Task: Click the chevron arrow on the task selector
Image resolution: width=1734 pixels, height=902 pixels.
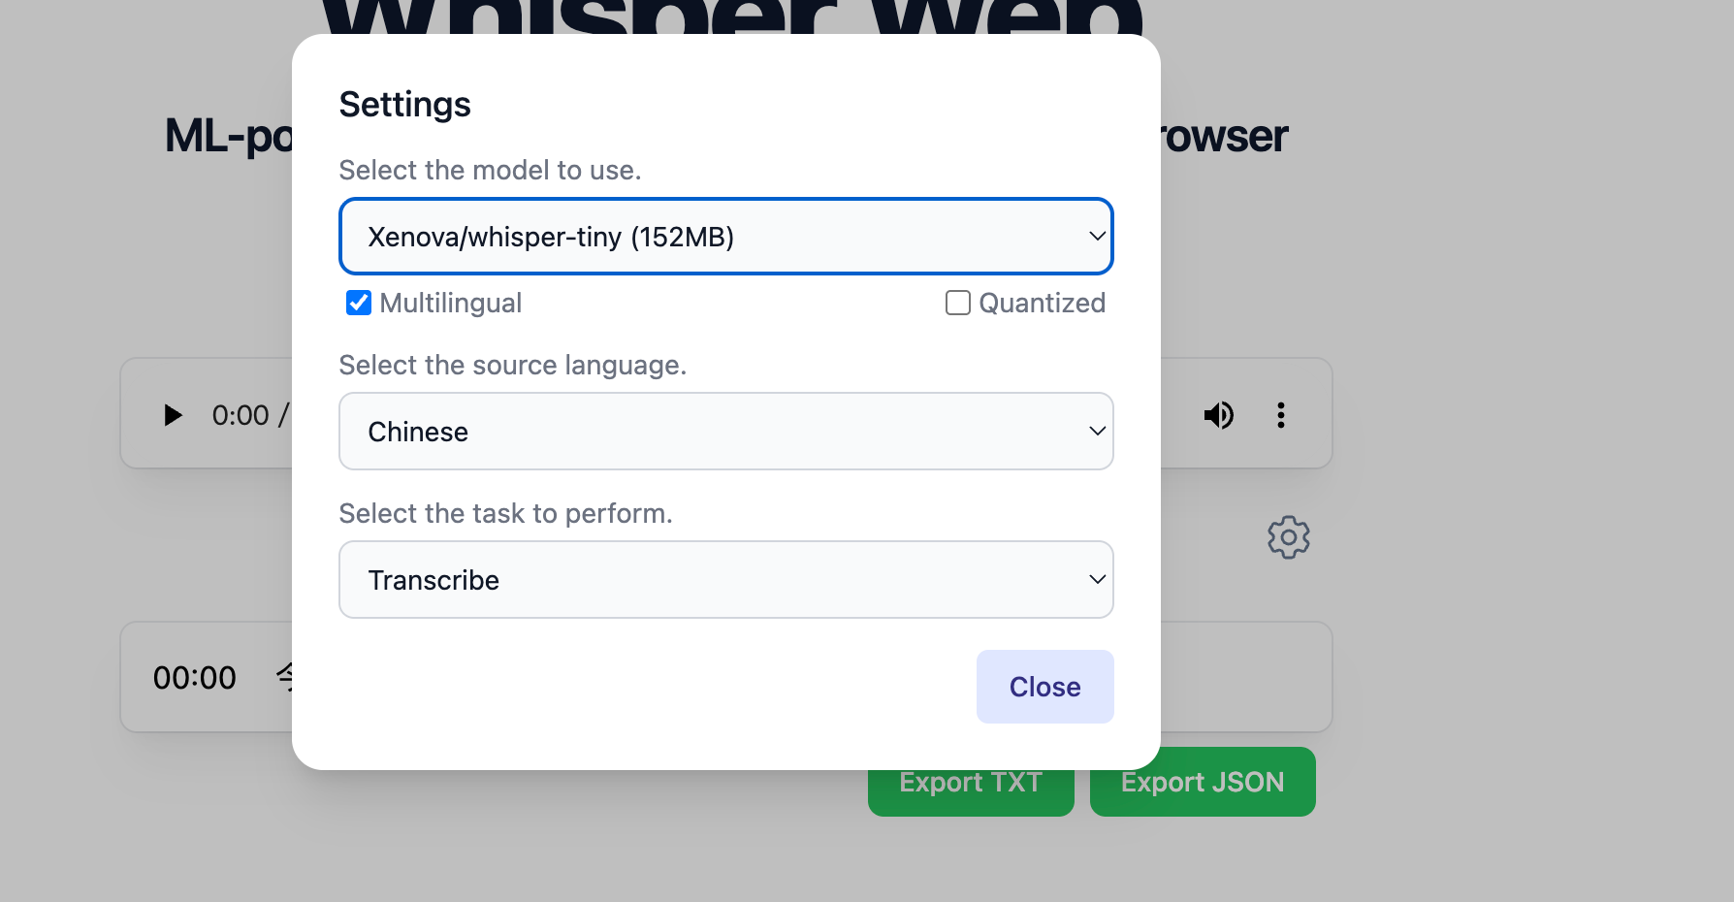Action: pyautogui.click(x=1097, y=580)
